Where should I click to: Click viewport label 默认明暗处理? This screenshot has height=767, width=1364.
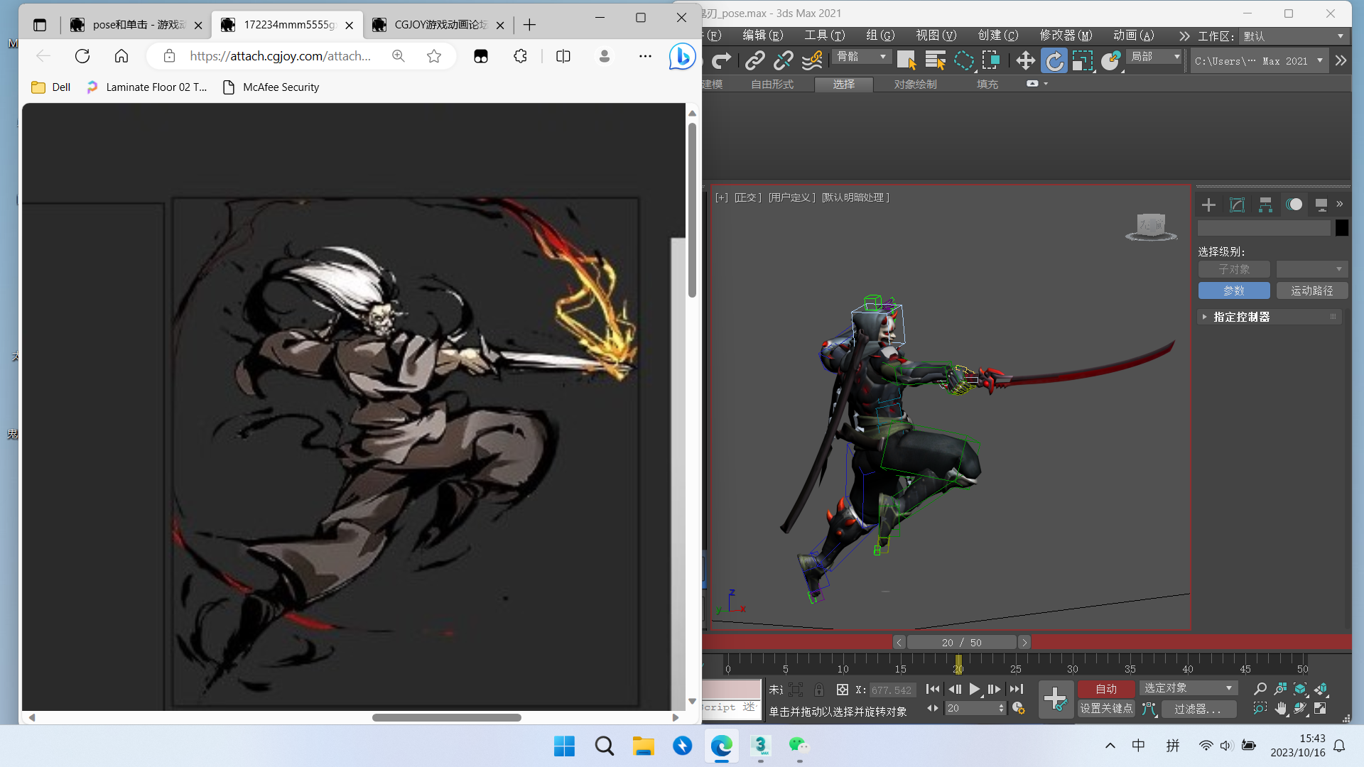coord(855,197)
